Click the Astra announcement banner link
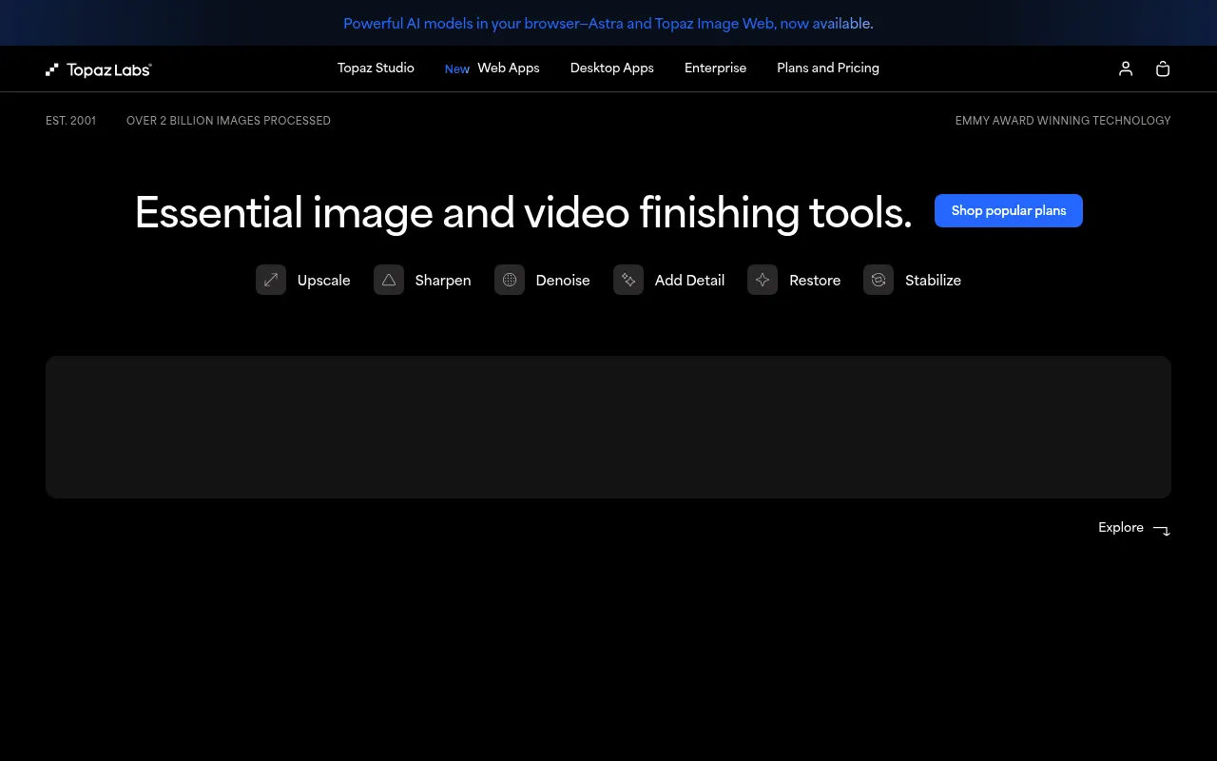1217x761 pixels. [608, 24]
